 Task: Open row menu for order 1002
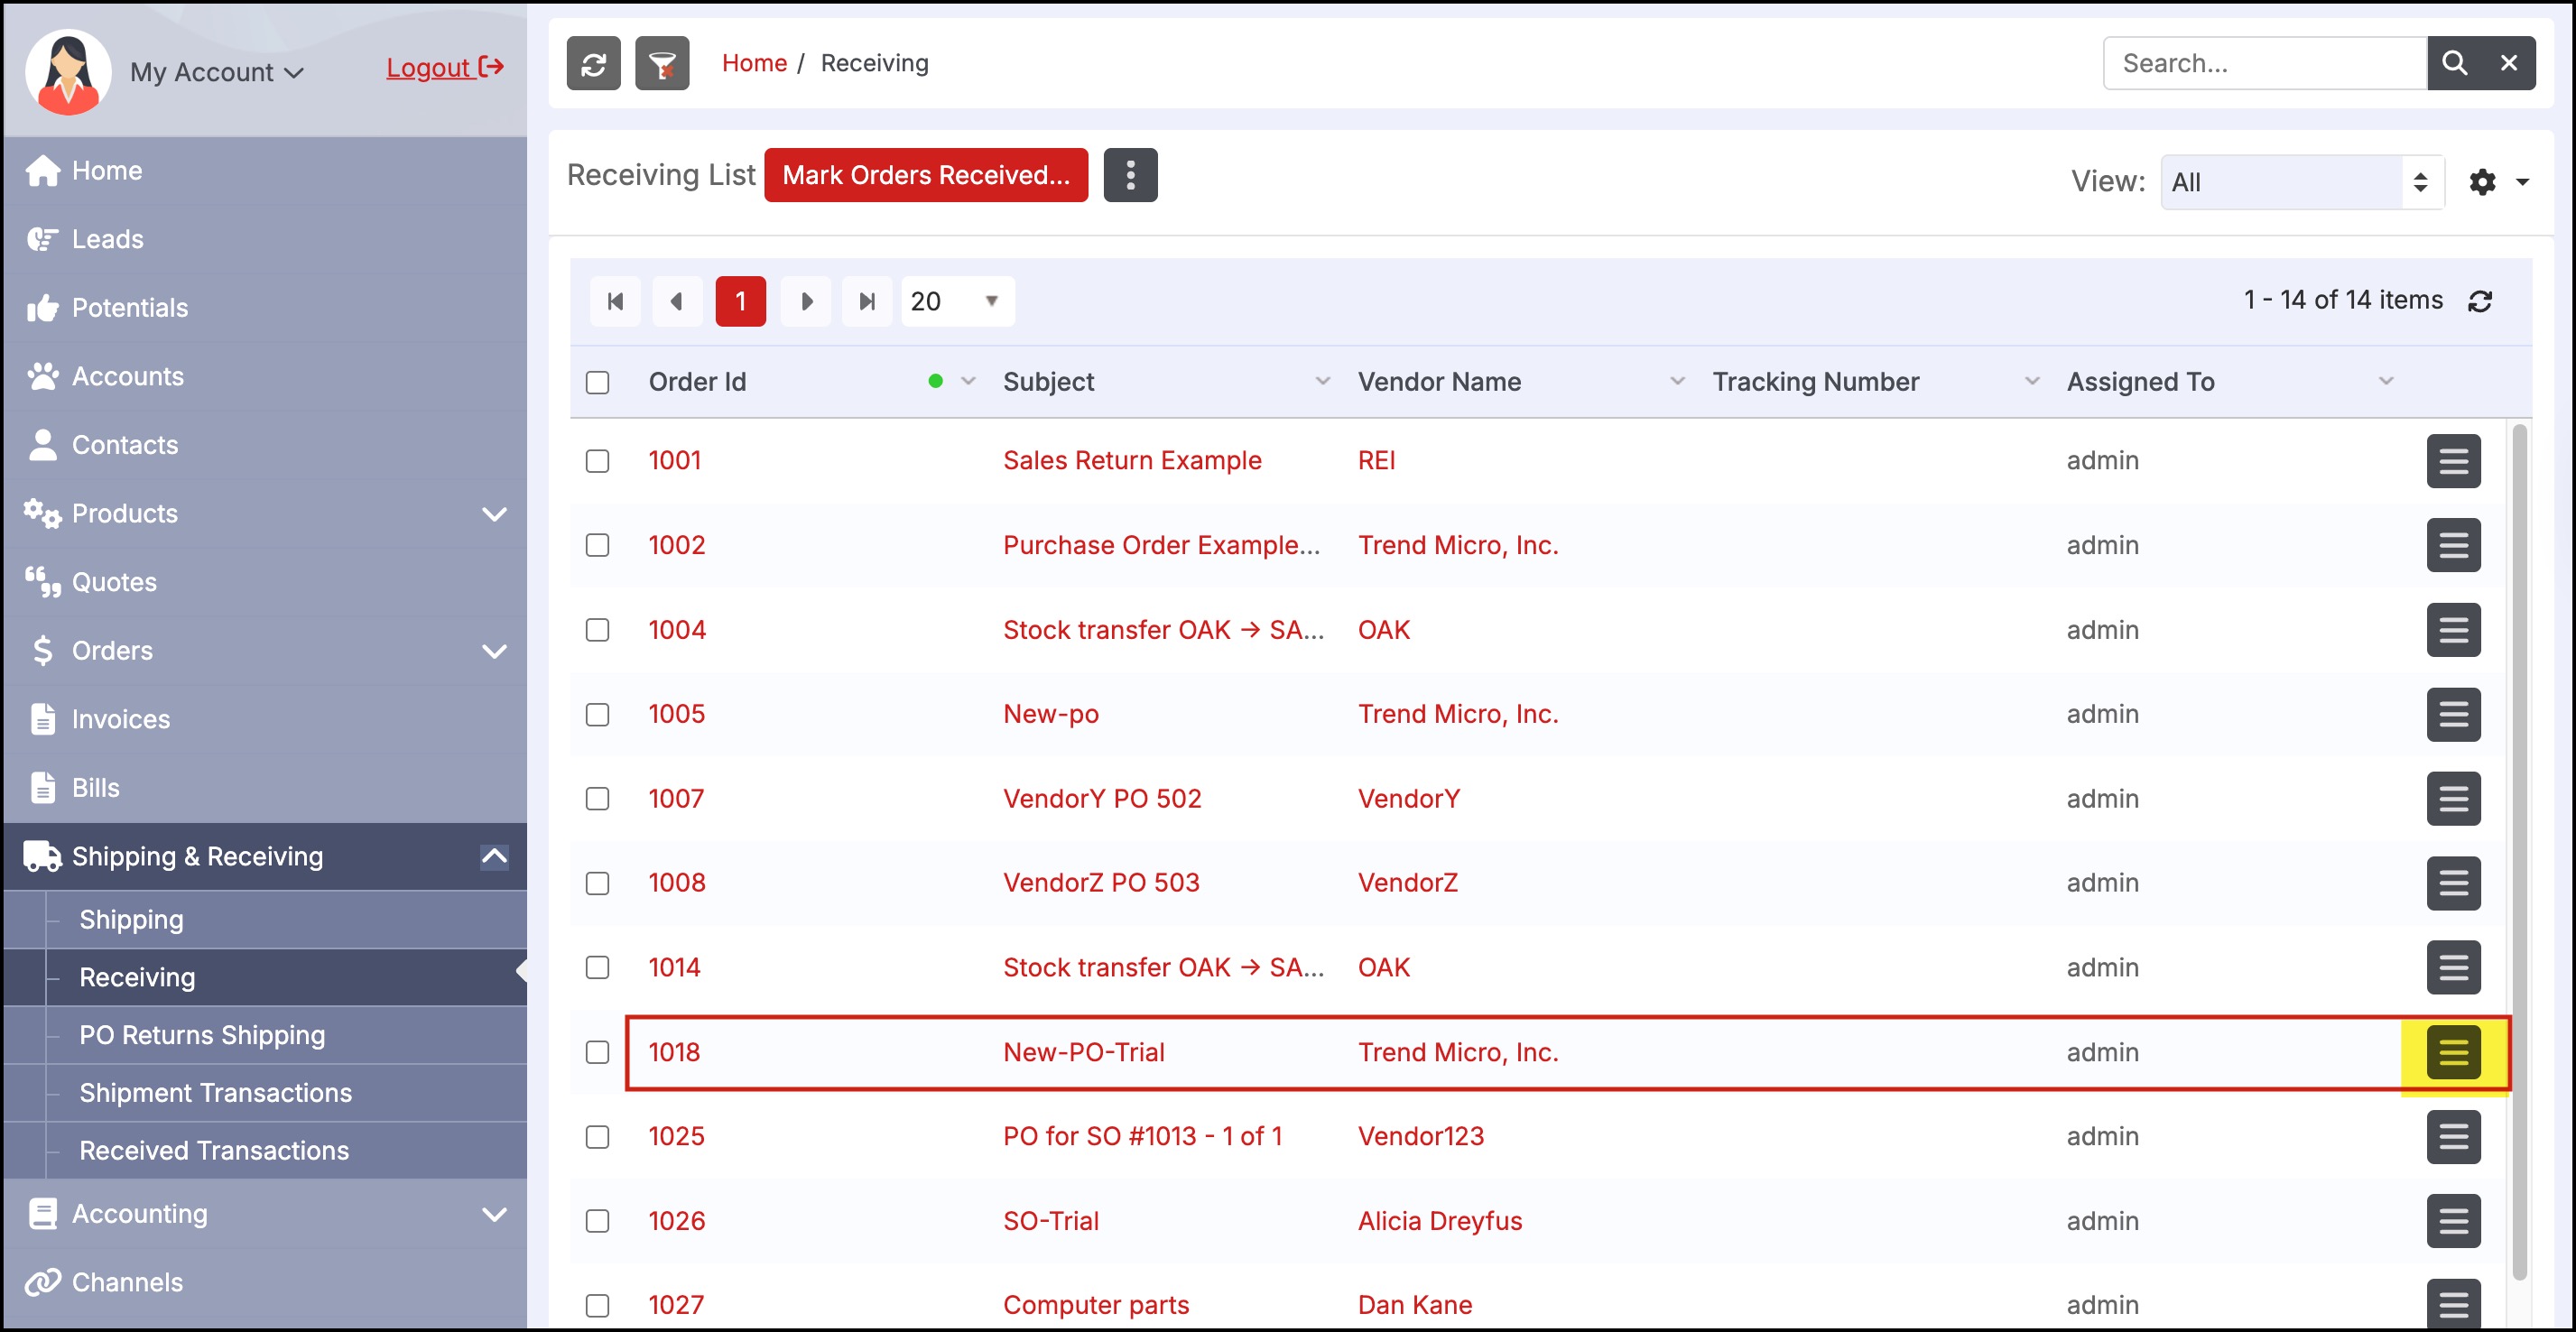tap(2453, 545)
